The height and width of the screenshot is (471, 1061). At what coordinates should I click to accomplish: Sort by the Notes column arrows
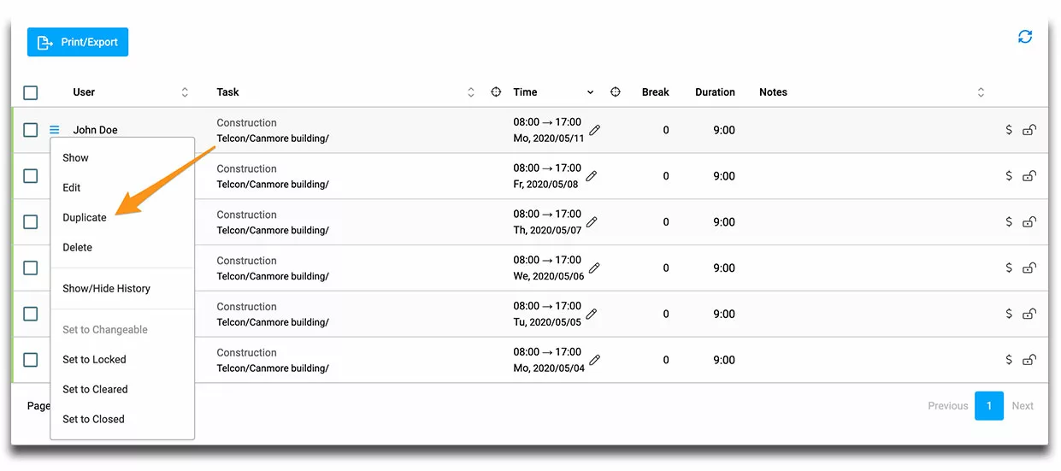pos(981,92)
